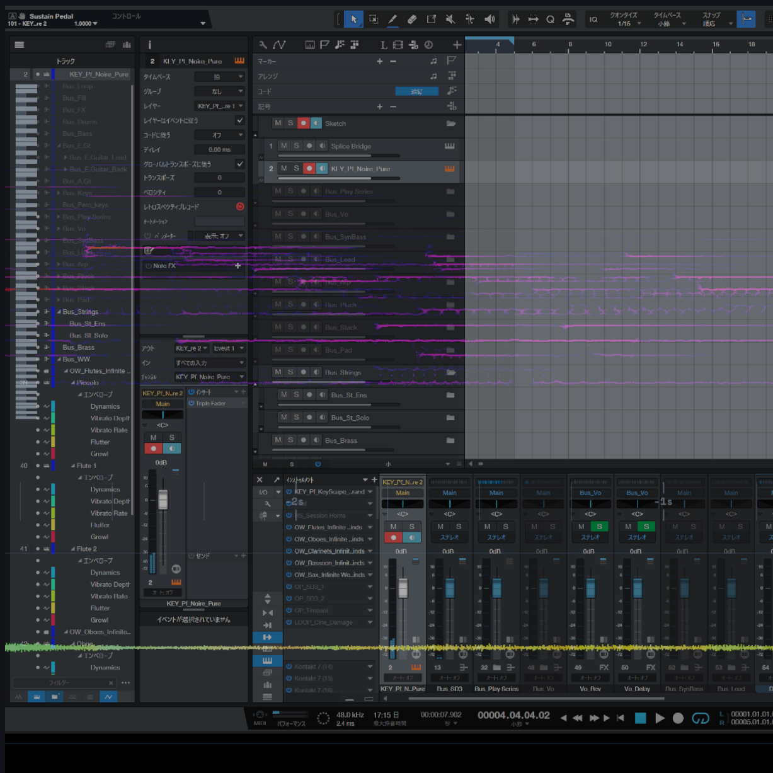Select the Mute tool in the toolbar
This screenshot has width=773, height=773.
[450, 20]
